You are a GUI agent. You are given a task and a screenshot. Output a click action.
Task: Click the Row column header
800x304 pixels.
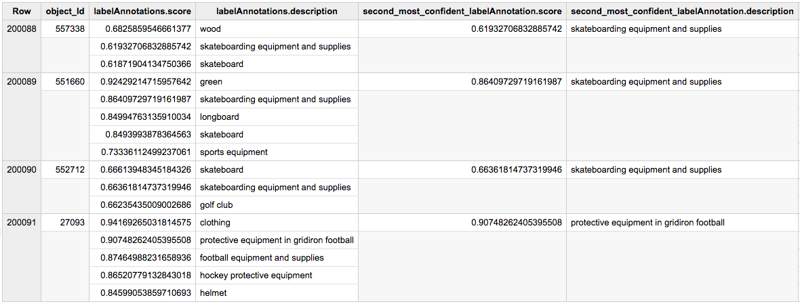tap(22, 12)
